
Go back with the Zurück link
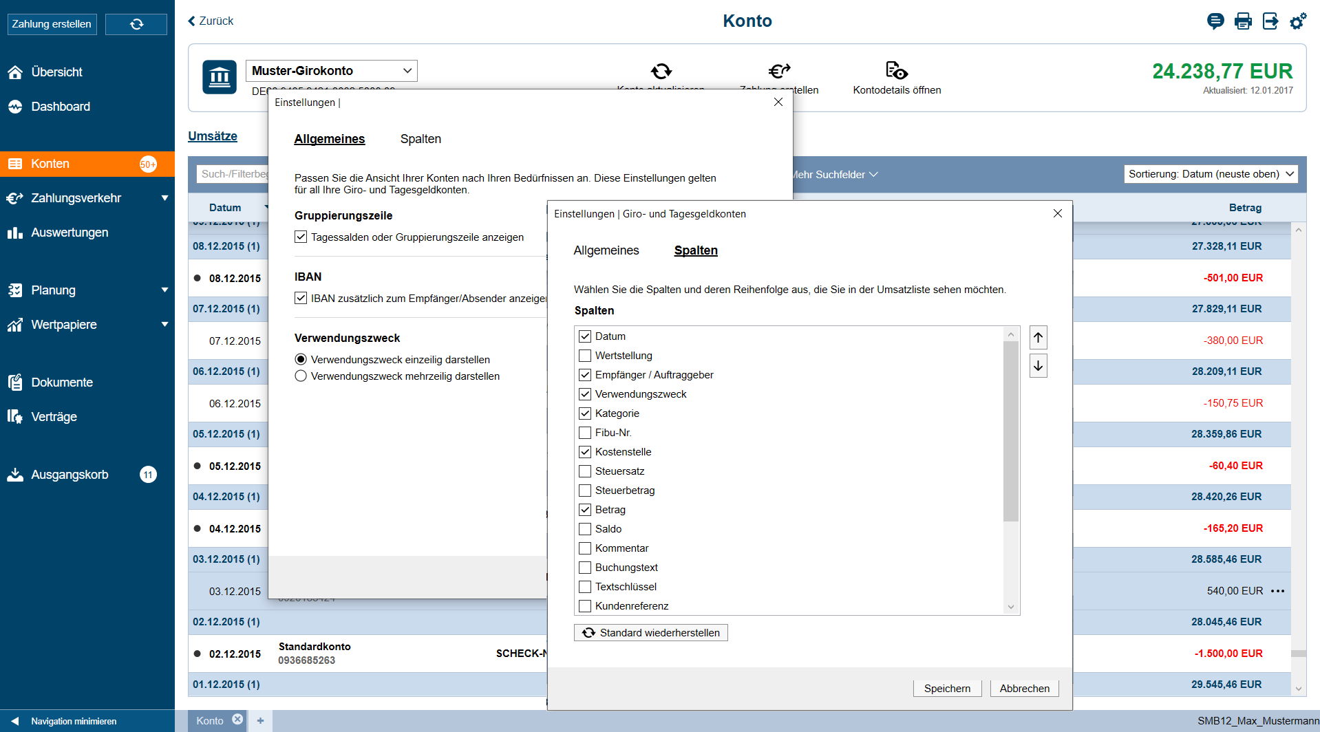211,21
